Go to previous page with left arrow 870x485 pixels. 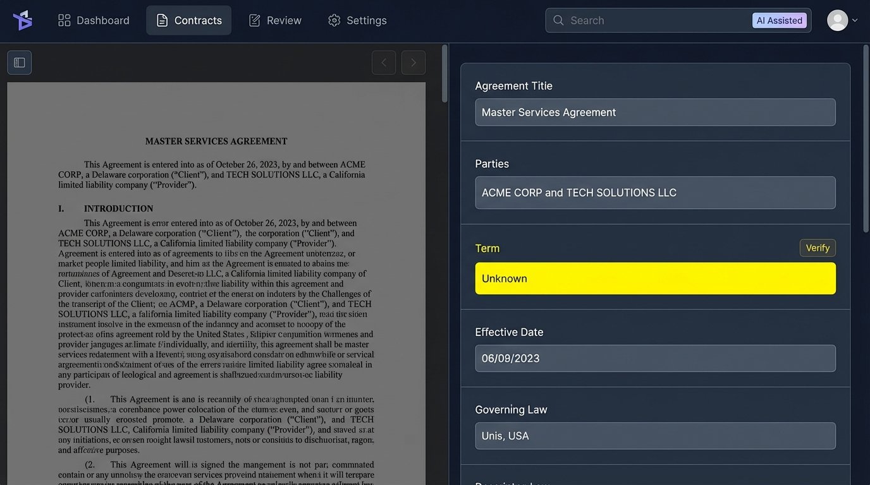tap(384, 62)
